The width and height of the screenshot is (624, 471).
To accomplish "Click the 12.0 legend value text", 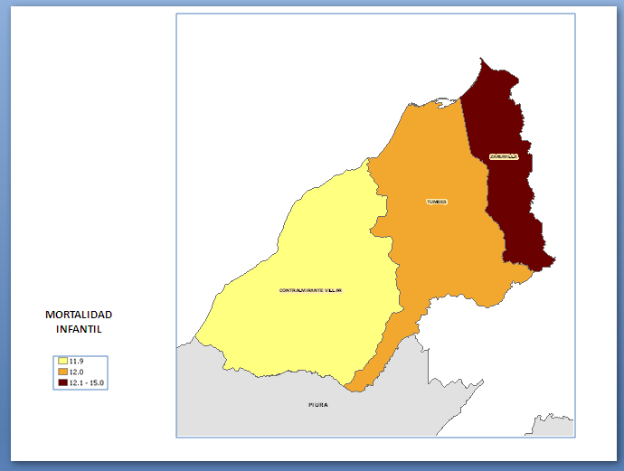I will (x=77, y=372).
